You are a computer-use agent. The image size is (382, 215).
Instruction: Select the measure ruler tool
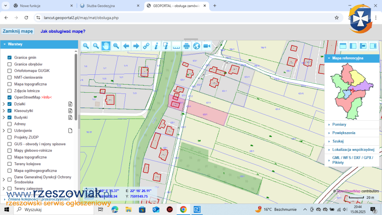point(176,46)
